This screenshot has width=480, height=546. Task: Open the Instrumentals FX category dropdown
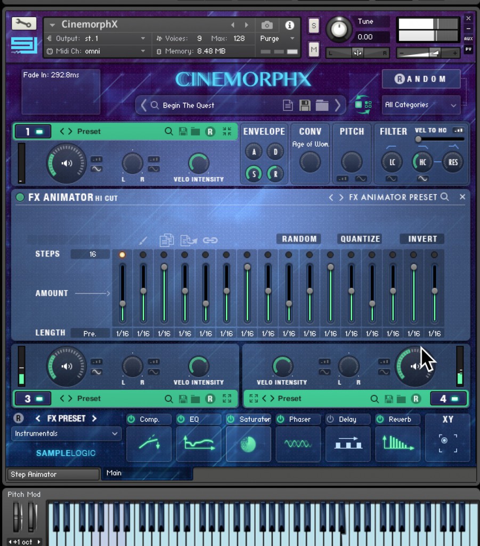(66, 433)
